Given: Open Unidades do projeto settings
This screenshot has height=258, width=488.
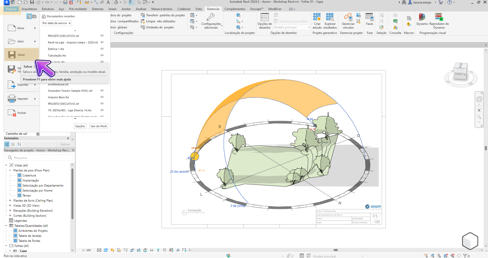Looking at the screenshot, I should pos(157,27).
